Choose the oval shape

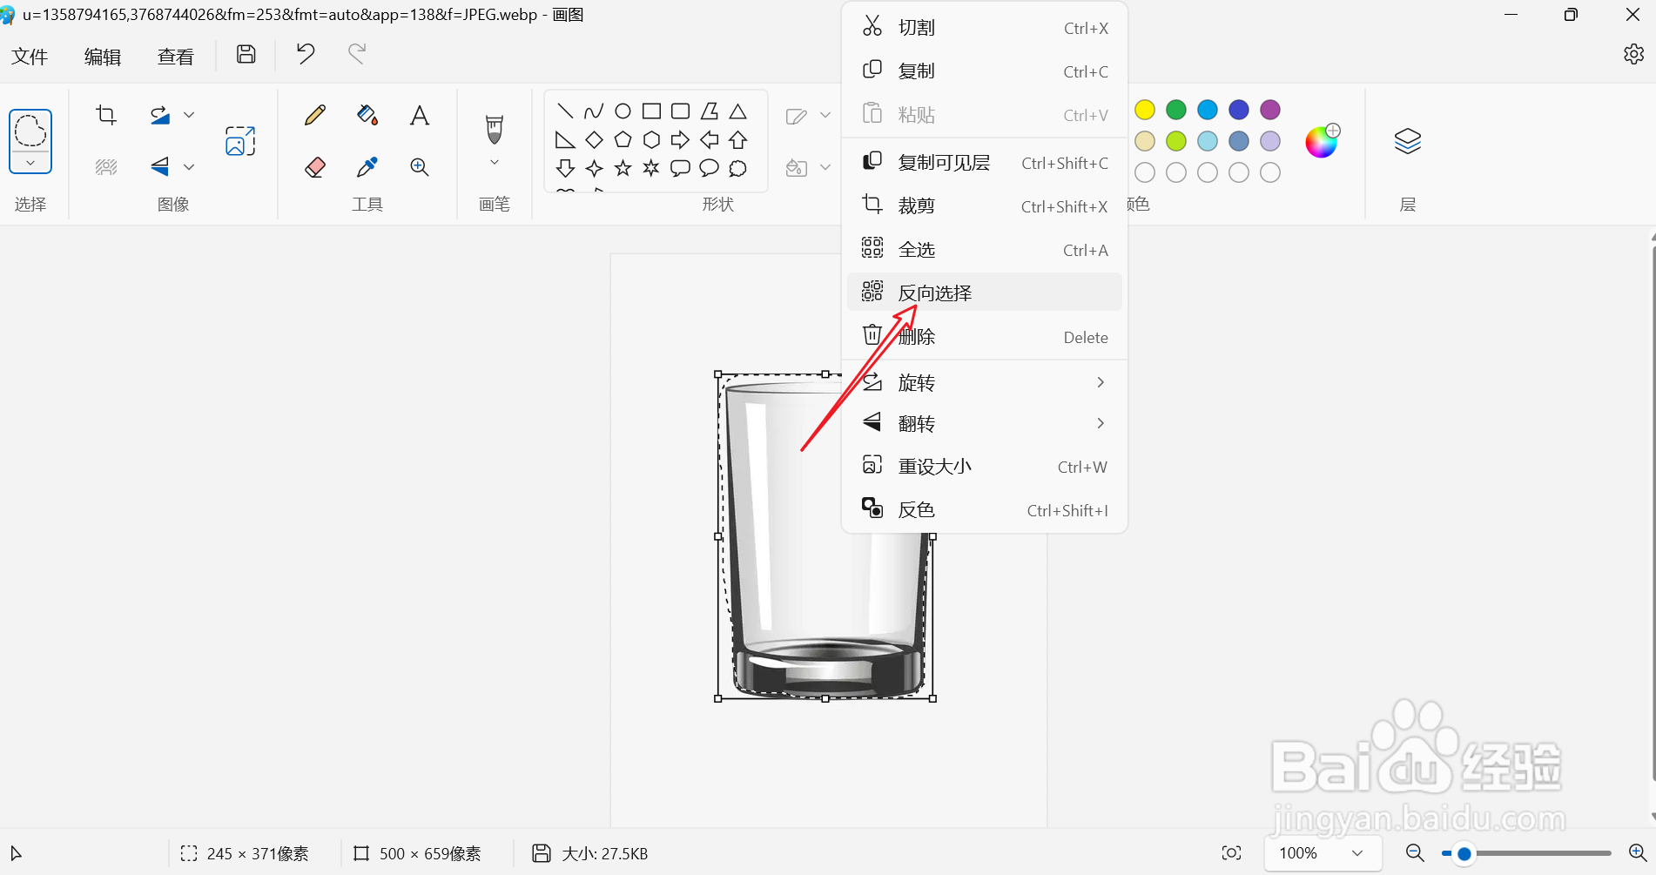623,111
